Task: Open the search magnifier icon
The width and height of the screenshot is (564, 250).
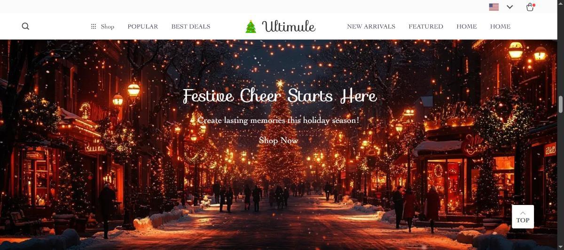Action: pyautogui.click(x=25, y=26)
